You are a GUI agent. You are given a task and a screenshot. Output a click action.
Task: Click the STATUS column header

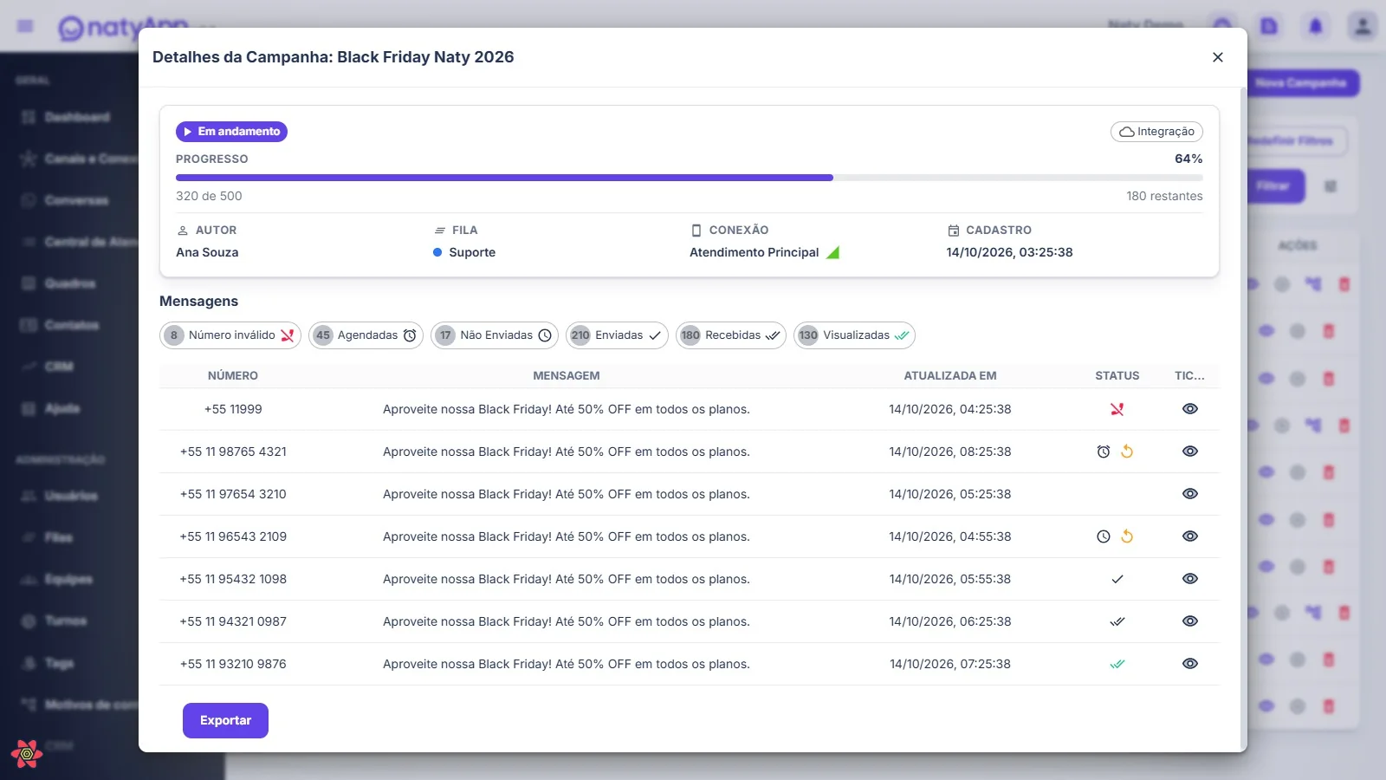(x=1117, y=375)
